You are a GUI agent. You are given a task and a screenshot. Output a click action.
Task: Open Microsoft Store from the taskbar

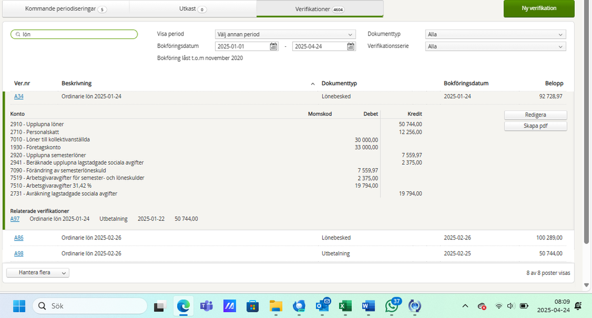[x=252, y=306]
